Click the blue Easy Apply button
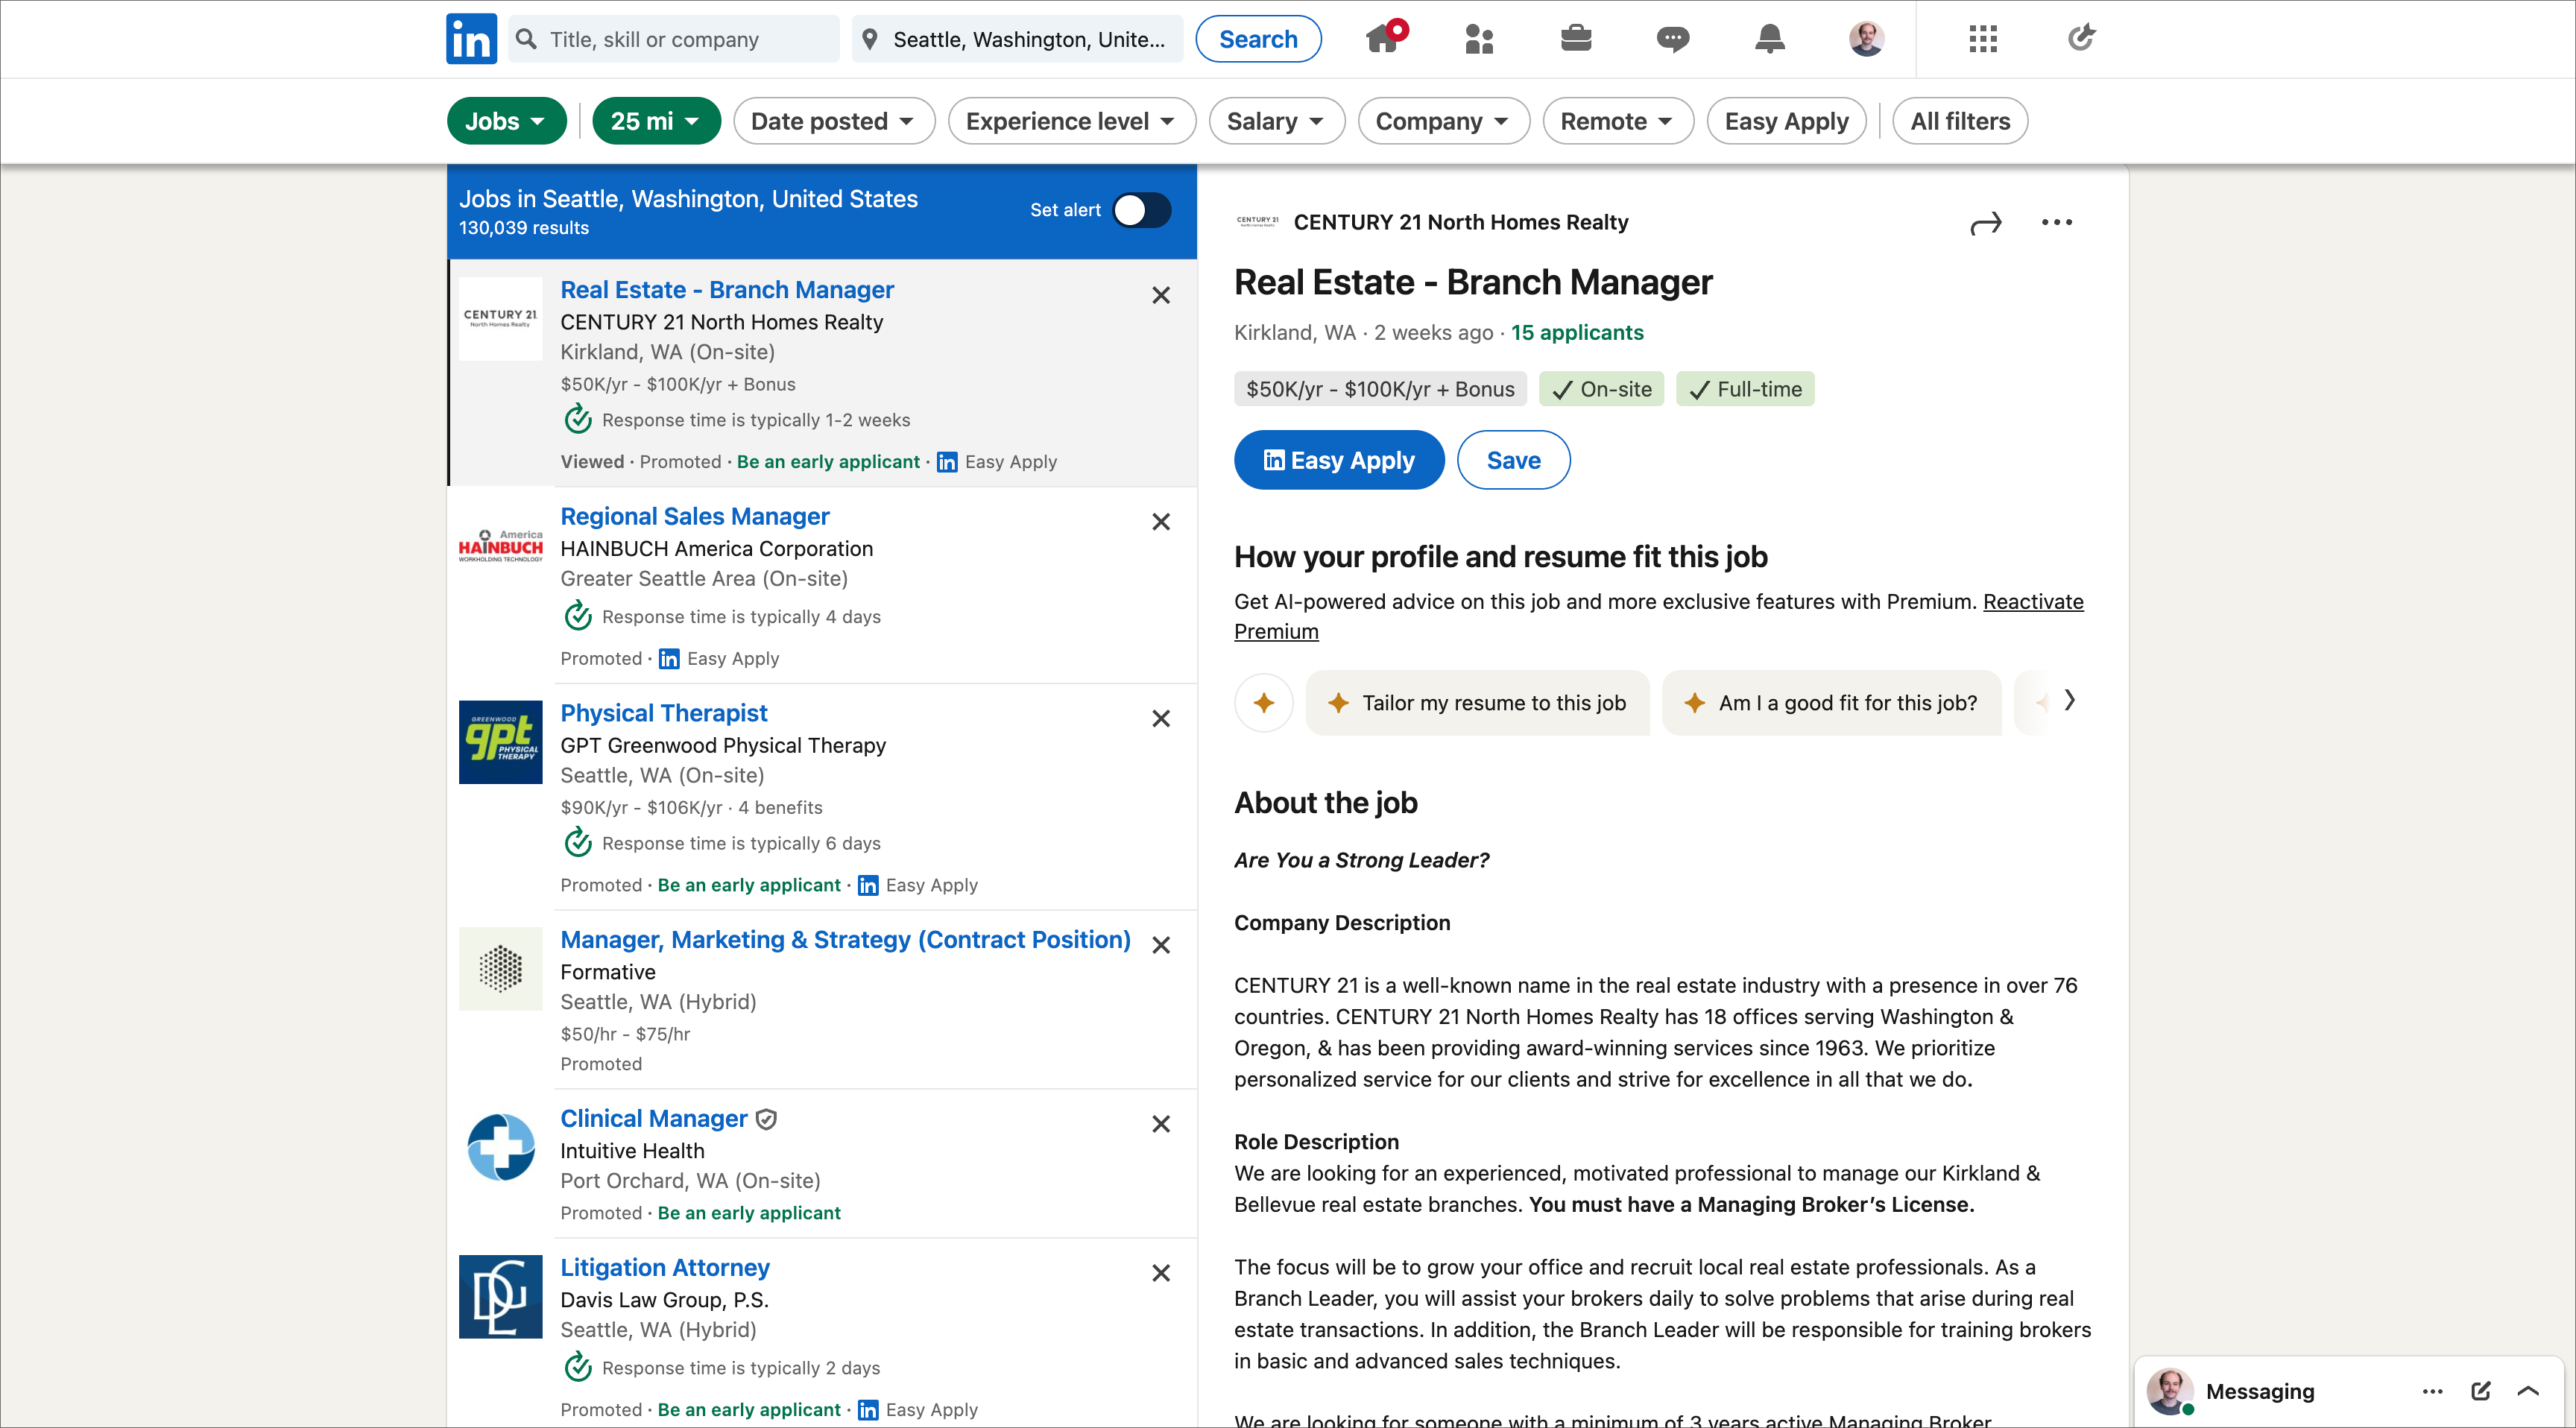Image resolution: width=2576 pixels, height=1428 pixels. (x=1338, y=460)
